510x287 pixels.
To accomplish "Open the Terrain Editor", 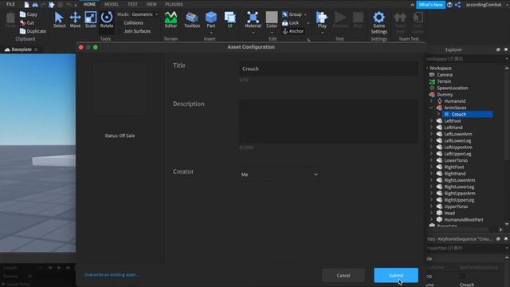I will (x=171, y=19).
